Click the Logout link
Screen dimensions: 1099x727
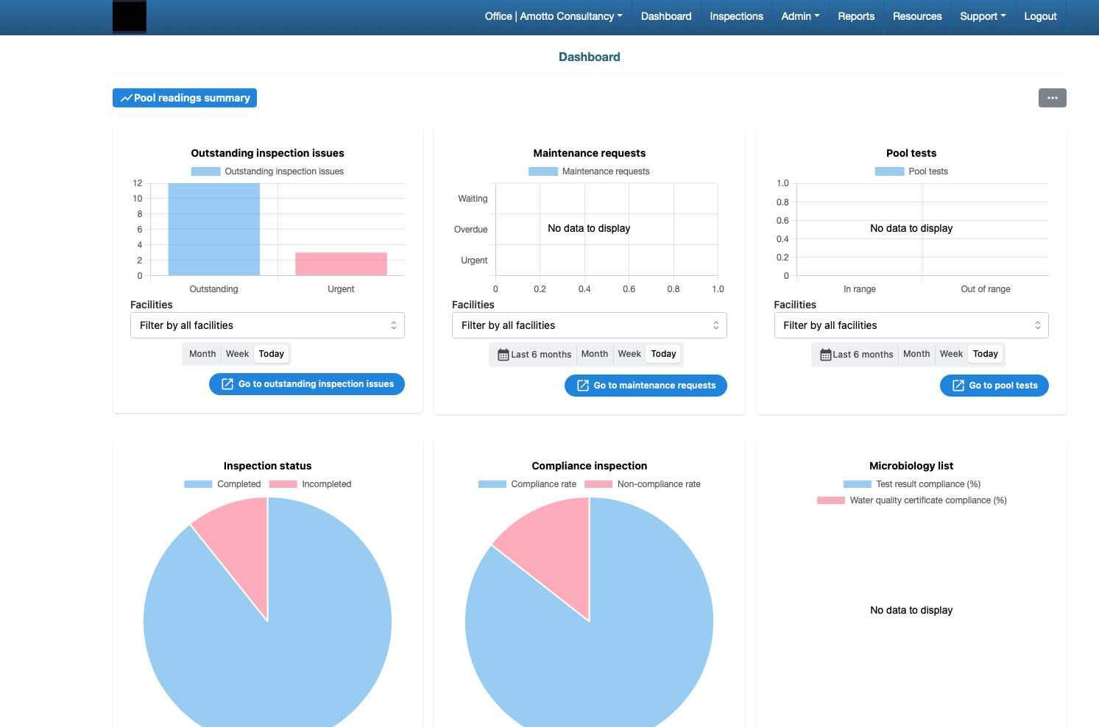(1040, 16)
